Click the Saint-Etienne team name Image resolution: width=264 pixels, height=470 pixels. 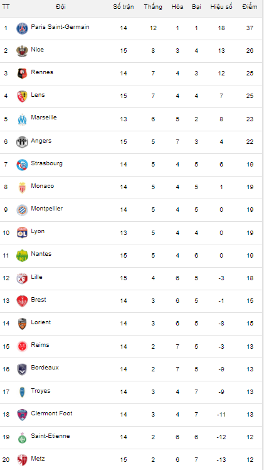pos(51,436)
